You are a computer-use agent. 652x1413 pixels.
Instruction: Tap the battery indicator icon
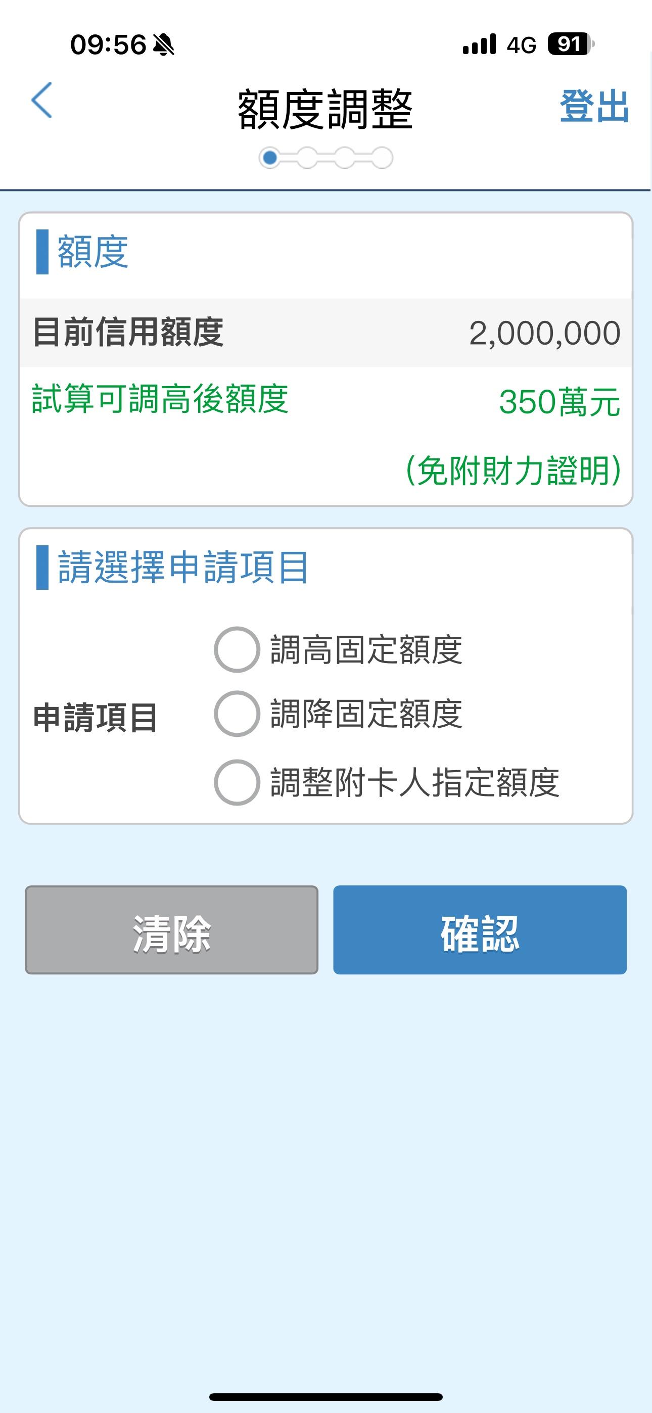pyautogui.click(x=571, y=44)
